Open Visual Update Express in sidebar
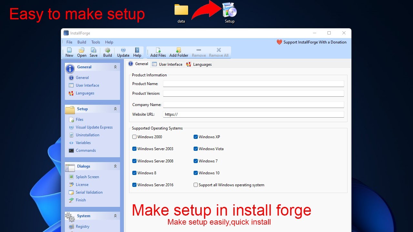 [x=94, y=127]
